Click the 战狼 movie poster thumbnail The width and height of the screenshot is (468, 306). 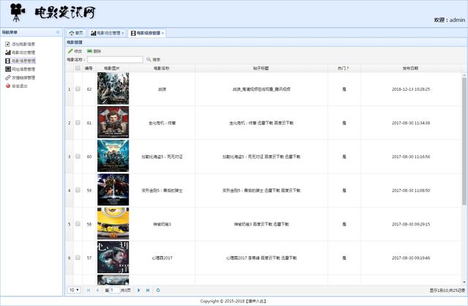[113, 89]
